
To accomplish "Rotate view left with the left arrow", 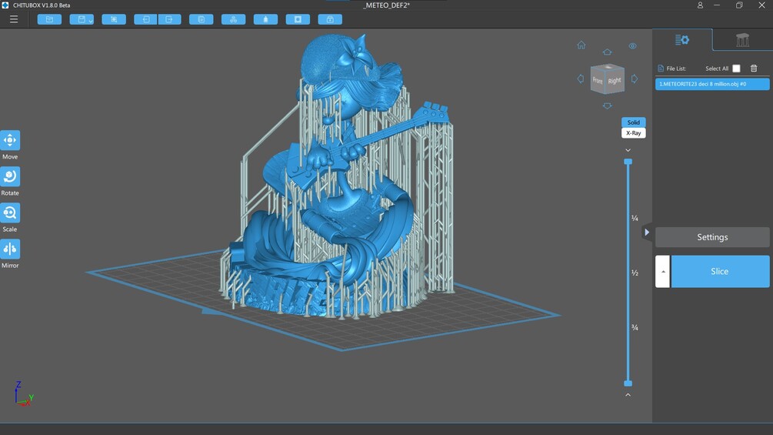I will (580, 79).
